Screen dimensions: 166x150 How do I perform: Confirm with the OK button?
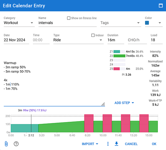(x=154, y=144)
